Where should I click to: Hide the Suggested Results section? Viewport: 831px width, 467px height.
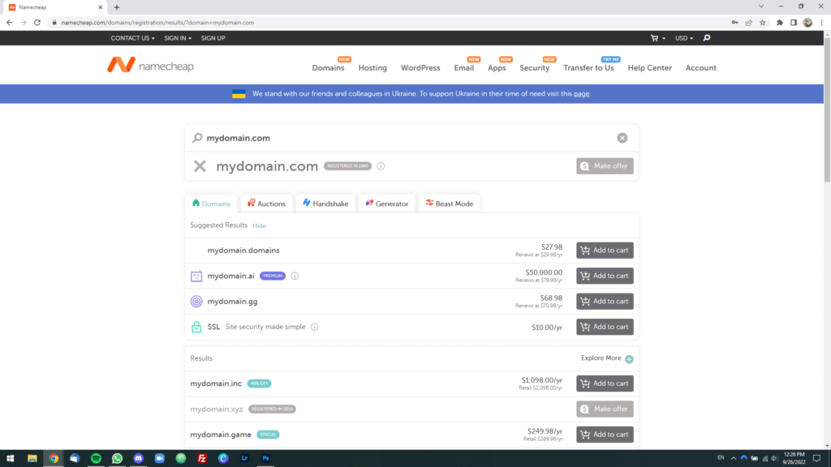[259, 225]
